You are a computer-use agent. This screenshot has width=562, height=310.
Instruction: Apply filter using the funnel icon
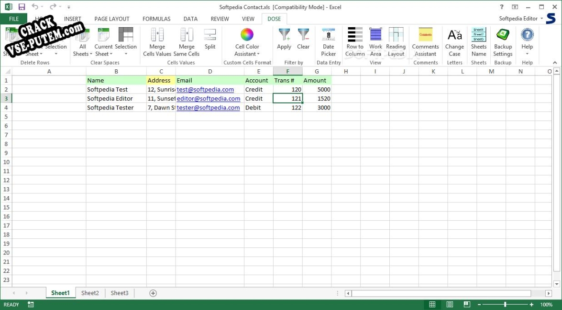click(284, 35)
